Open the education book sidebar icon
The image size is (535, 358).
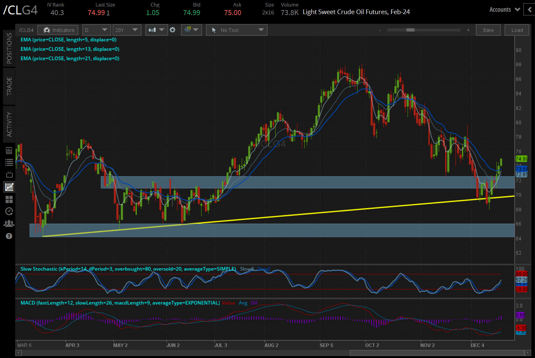click(x=9, y=150)
